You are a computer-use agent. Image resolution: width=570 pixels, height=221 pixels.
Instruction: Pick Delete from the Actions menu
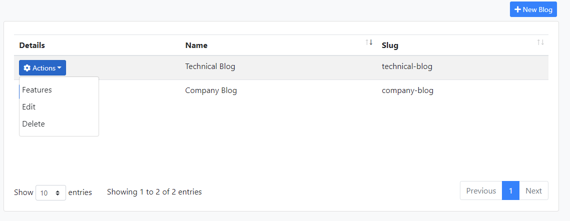pos(34,124)
